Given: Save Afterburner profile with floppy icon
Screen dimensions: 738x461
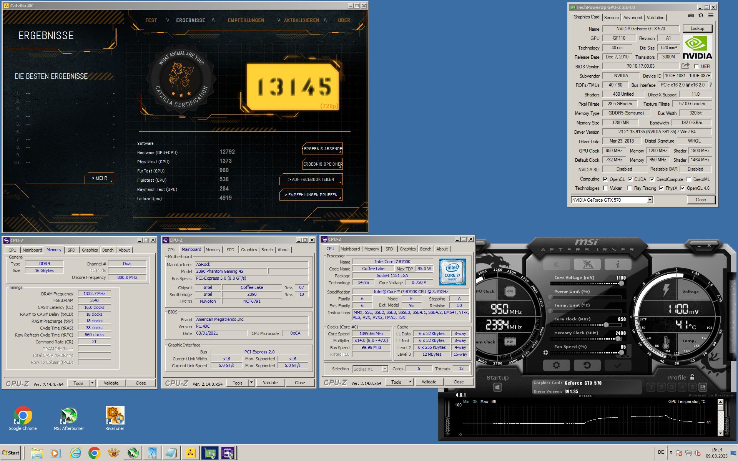Looking at the screenshot, I should pos(703,387).
